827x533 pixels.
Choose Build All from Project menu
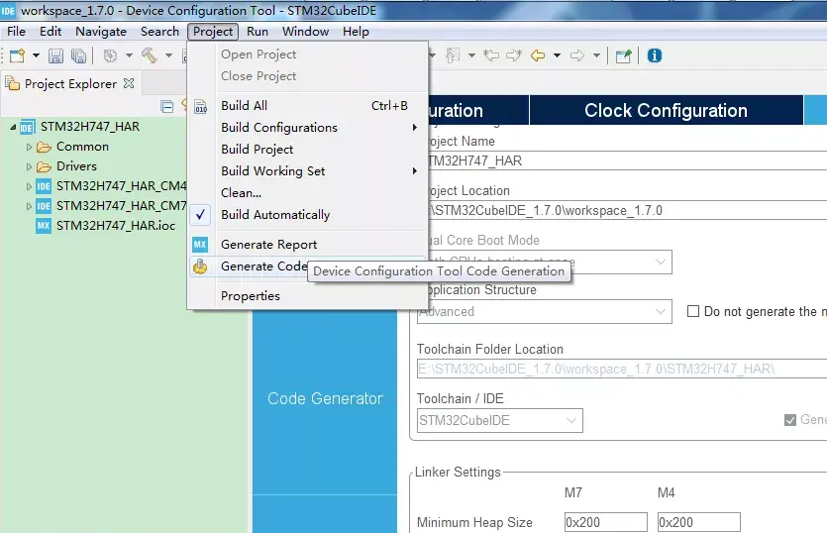(308, 106)
